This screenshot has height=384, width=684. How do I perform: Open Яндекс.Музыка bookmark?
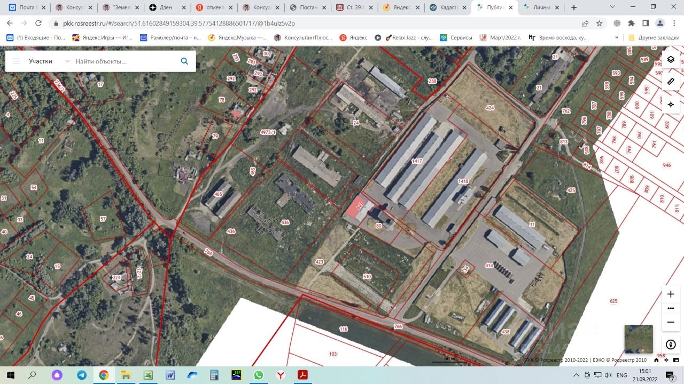pyautogui.click(x=237, y=38)
